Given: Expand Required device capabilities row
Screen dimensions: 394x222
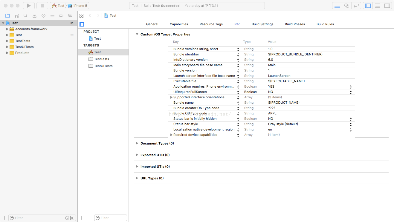Looking at the screenshot, I should click(171, 135).
